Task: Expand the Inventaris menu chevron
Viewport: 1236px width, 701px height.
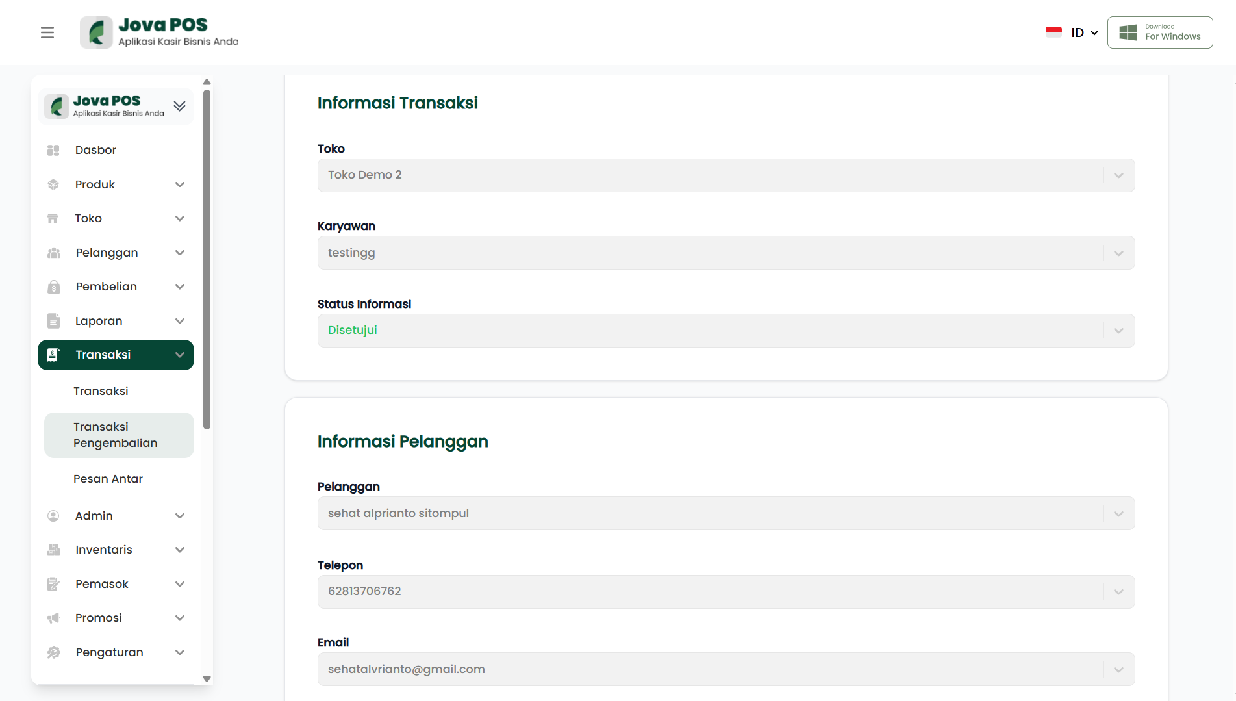Action: click(x=180, y=550)
